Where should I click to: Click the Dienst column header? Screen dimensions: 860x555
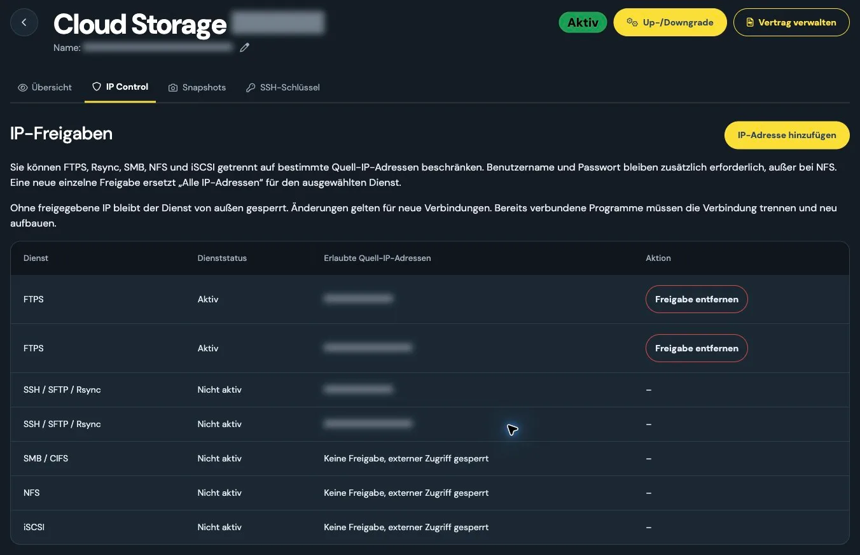(x=36, y=258)
